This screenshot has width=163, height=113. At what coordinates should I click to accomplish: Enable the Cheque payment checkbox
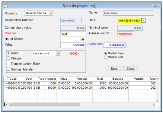click(x=8, y=58)
